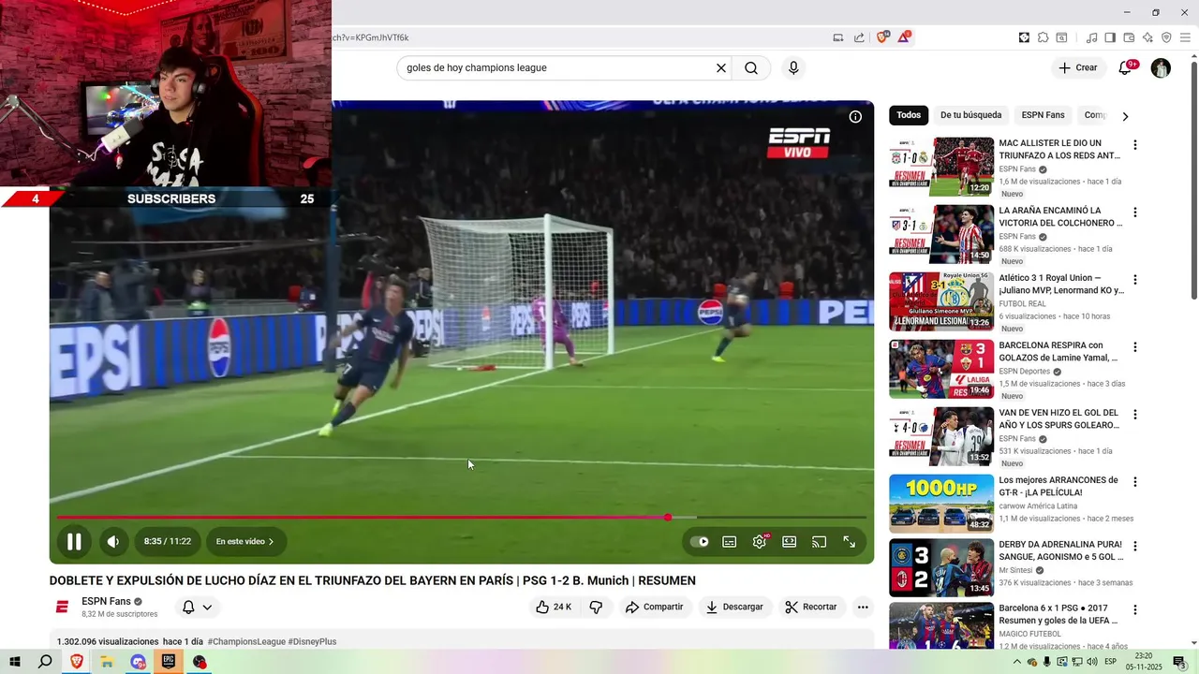Open the video info card icon
This screenshot has height=674, width=1199.
point(855,117)
